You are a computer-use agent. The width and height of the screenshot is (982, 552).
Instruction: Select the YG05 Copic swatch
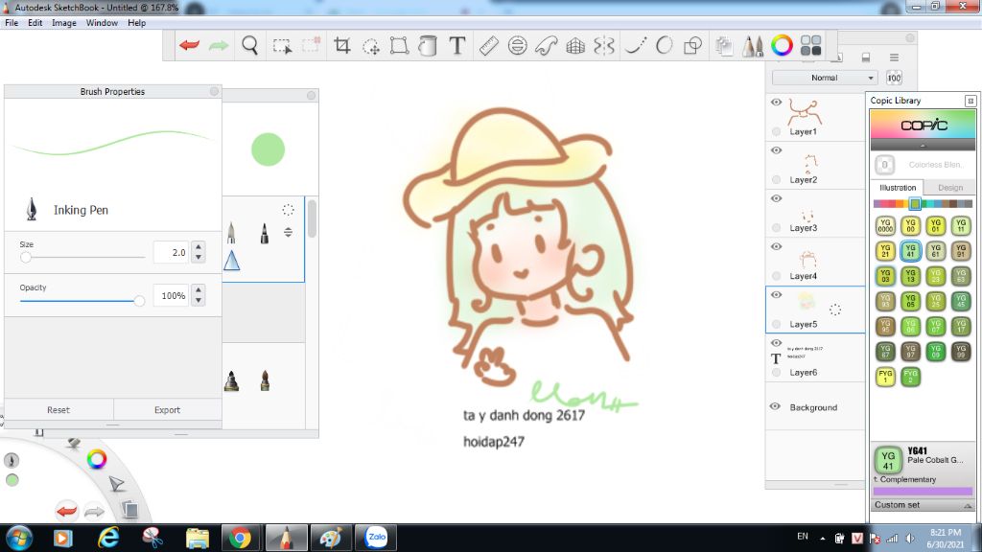[910, 301]
